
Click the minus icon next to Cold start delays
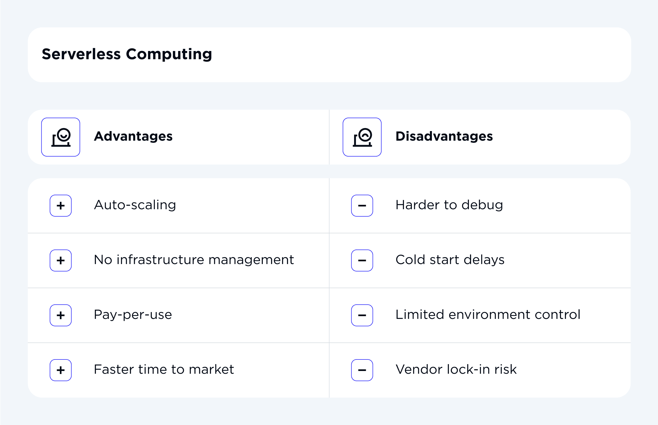(362, 260)
